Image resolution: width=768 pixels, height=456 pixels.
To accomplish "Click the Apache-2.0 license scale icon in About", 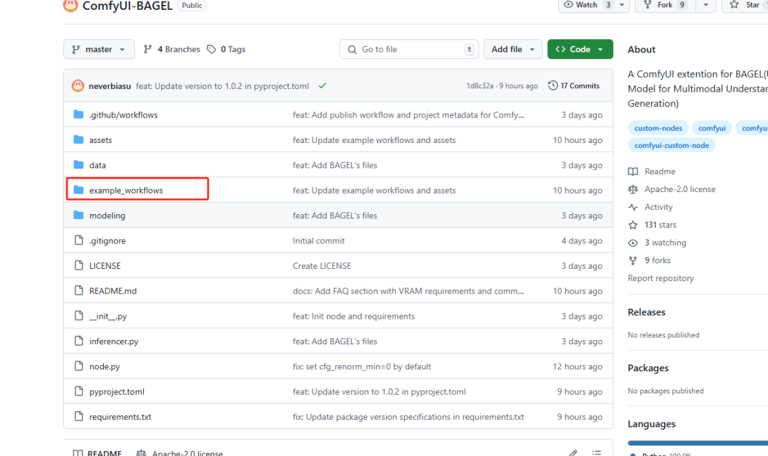I will tap(633, 189).
